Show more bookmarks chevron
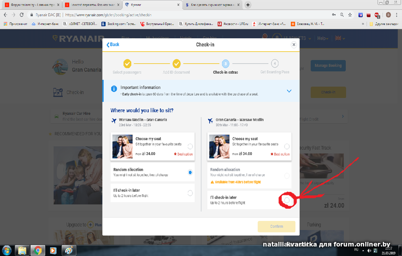Image resolution: width=402 pixels, height=256 pixels. [x=363, y=24]
